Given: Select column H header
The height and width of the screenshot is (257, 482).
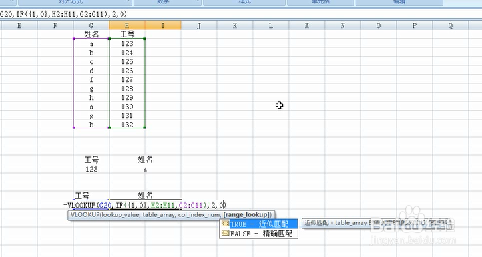Looking at the screenshot, I should click(127, 25).
